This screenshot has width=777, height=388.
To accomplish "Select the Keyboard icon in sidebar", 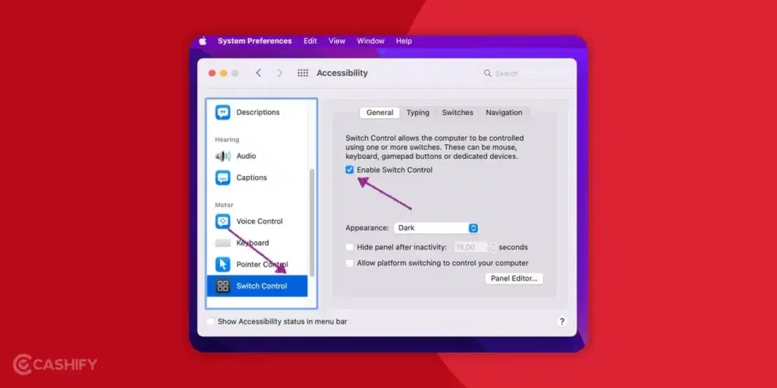I will tap(222, 243).
